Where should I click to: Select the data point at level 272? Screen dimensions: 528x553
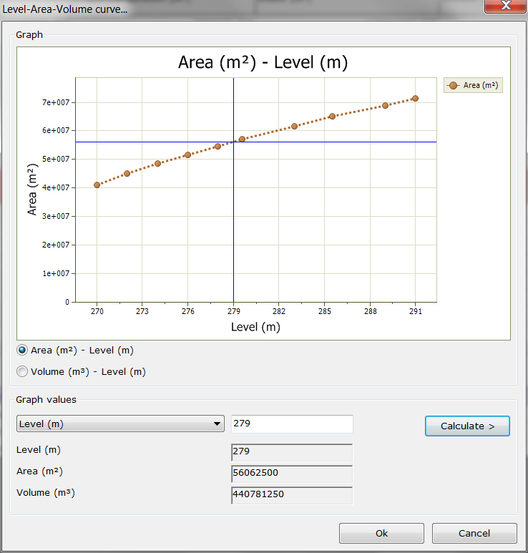[x=127, y=174]
